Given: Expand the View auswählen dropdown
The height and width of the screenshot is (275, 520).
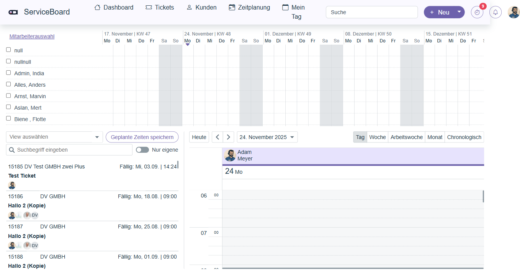Looking at the screenshot, I should 96,137.
